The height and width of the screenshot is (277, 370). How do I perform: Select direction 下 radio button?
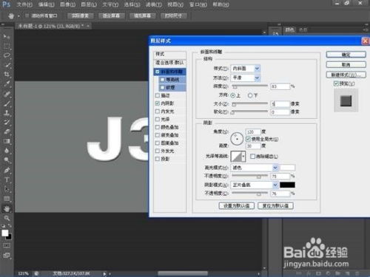(250, 95)
